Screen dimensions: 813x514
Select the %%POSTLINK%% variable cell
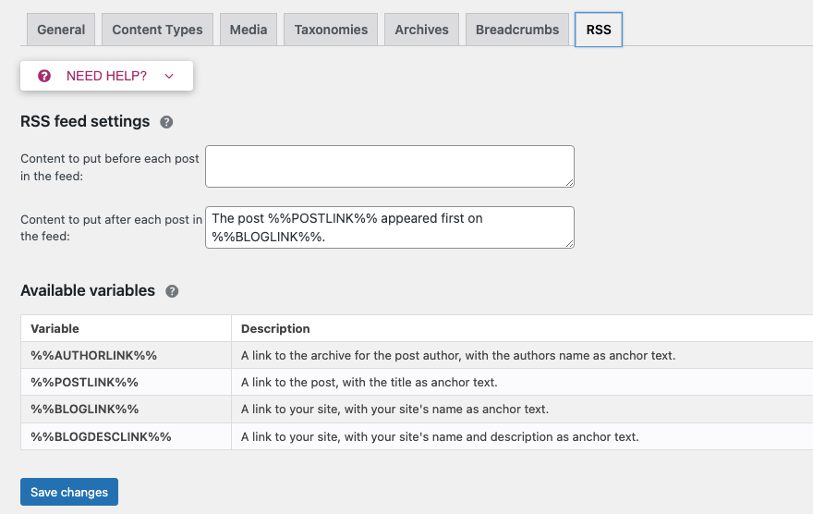(126, 382)
